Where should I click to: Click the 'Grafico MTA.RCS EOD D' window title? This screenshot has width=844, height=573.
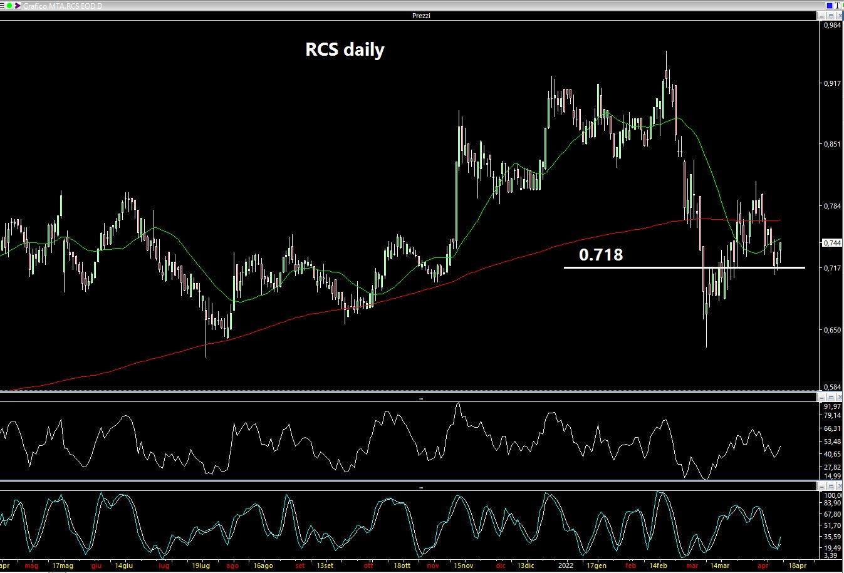[63, 6]
